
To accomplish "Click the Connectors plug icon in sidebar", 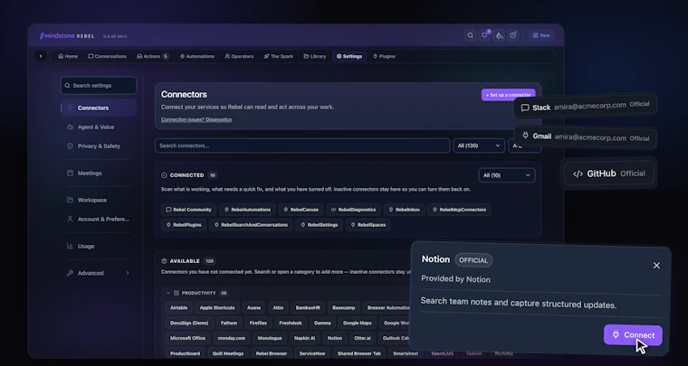I will coord(70,108).
